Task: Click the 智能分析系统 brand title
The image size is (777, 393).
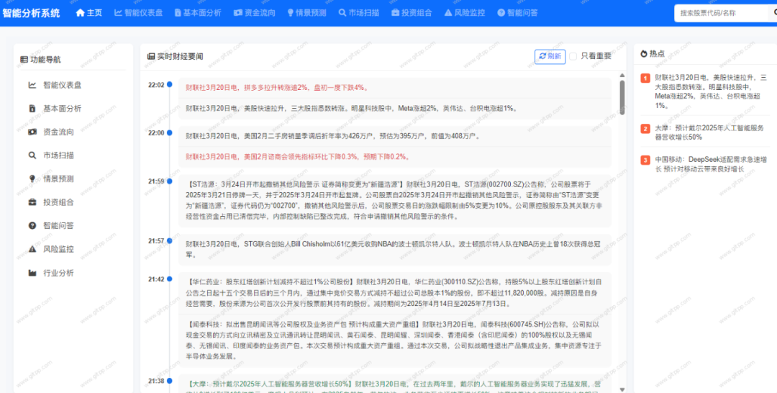Action: tap(31, 13)
